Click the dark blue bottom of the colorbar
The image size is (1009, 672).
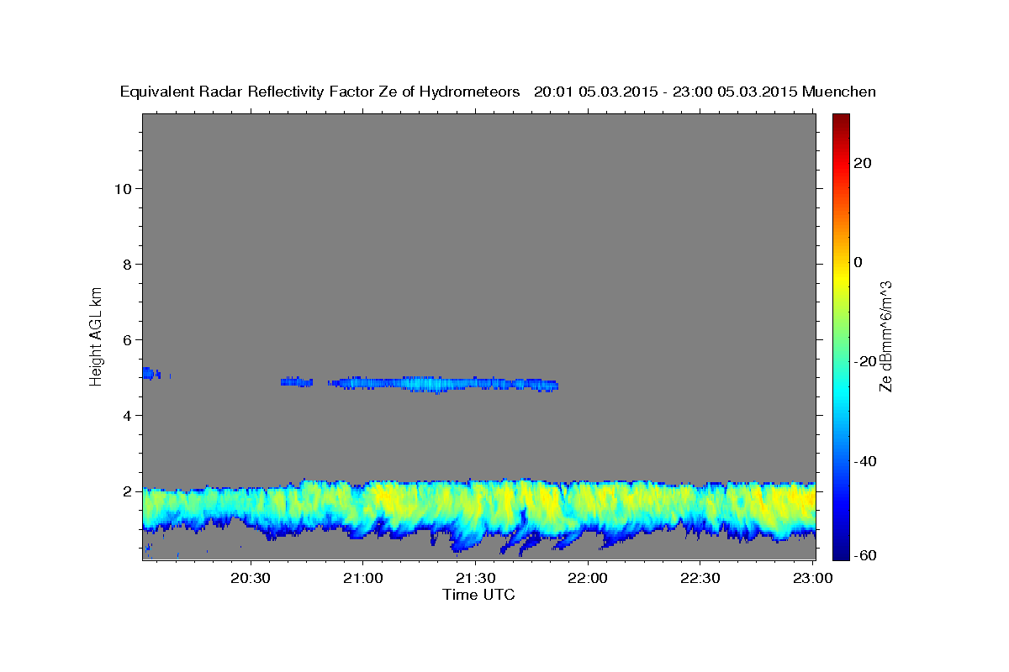(841, 550)
